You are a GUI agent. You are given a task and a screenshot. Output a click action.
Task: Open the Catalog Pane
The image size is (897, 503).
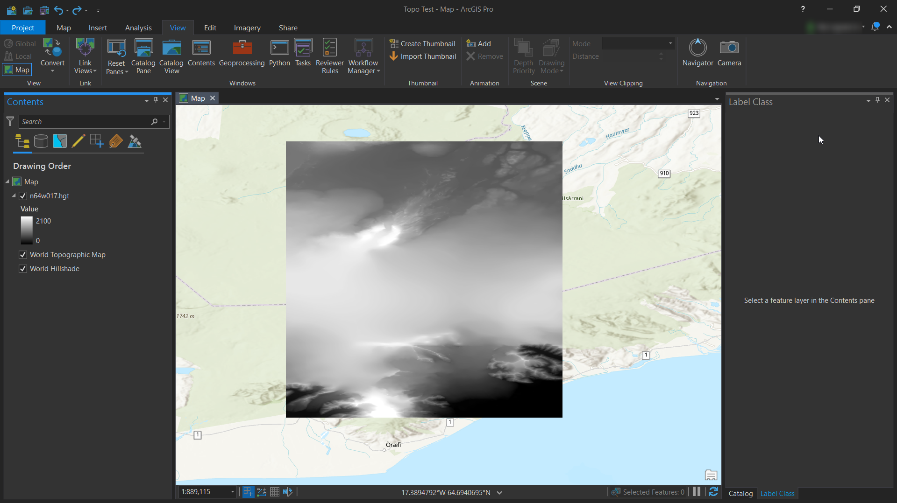click(x=143, y=56)
